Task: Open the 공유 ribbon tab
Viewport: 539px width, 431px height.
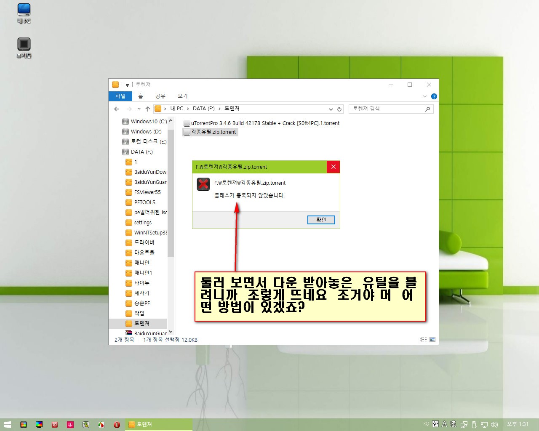Action: (x=160, y=96)
